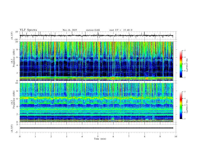
Task: Click the "VLF Spectra" title text
Action: click(28, 30)
